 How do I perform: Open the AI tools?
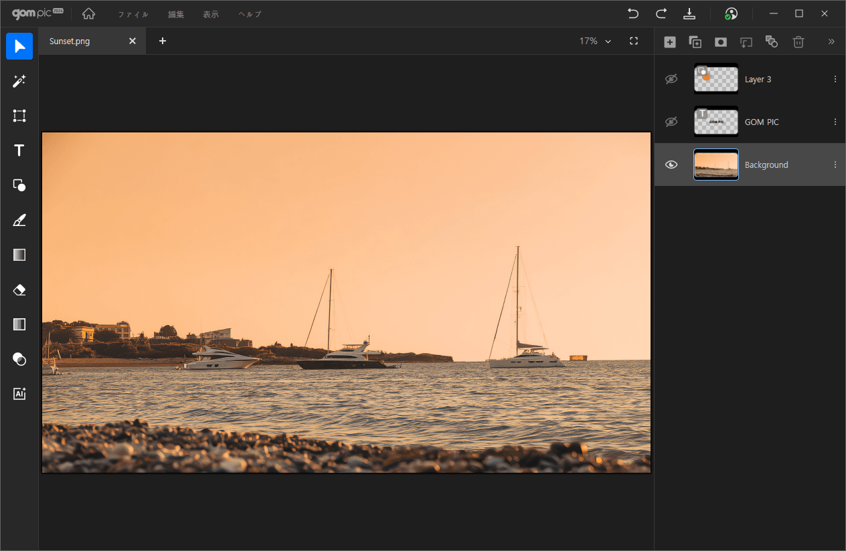[19, 394]
